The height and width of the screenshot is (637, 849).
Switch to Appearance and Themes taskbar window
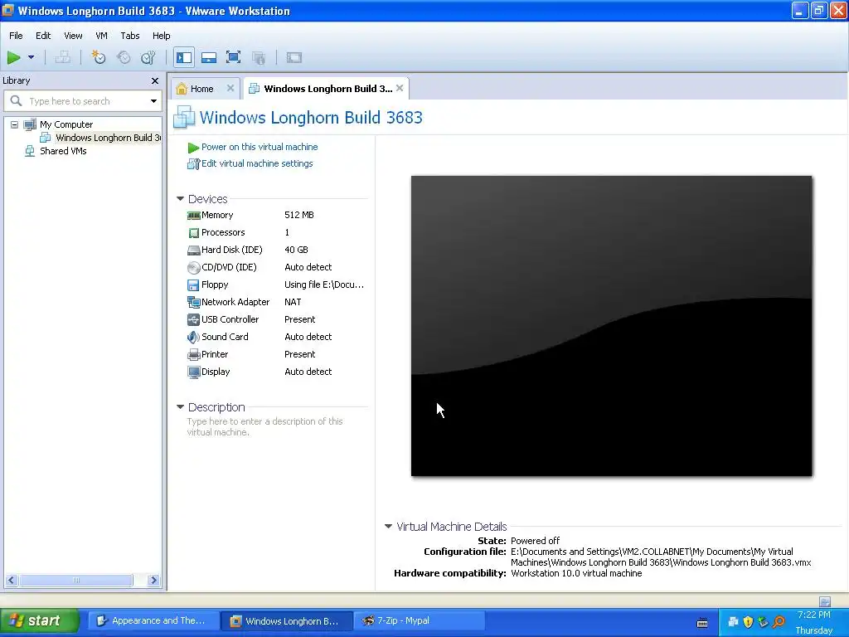[x=153, y=620]
